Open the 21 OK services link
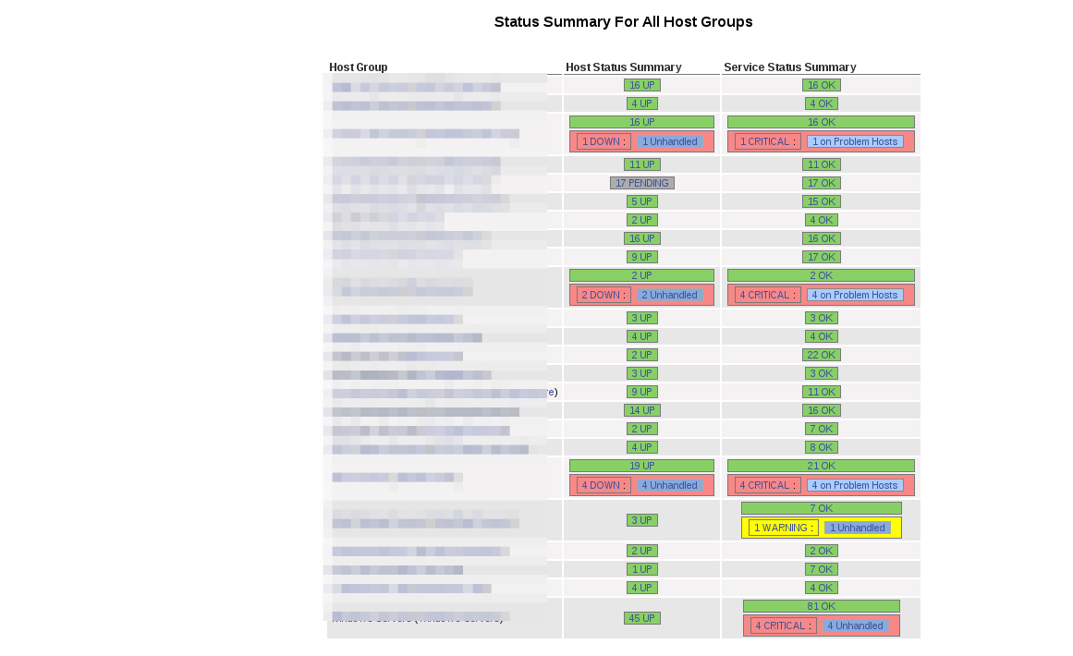This screenshot has height=656, width=1073. [821, 466]
